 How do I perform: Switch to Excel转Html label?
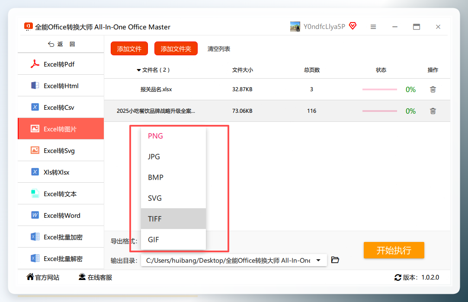click(x=61, y=86)
